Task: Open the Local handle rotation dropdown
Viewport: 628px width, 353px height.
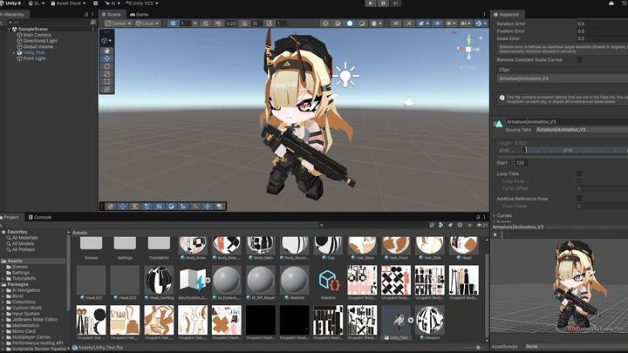Action: point(147,24)
